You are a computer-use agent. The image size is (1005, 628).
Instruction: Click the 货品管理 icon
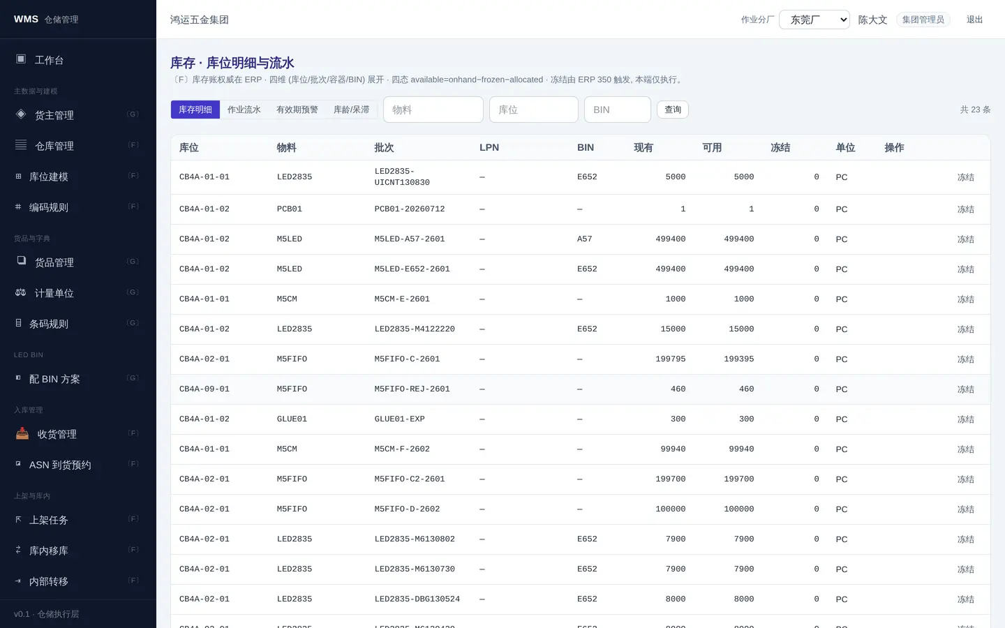[x=21, y=262]
